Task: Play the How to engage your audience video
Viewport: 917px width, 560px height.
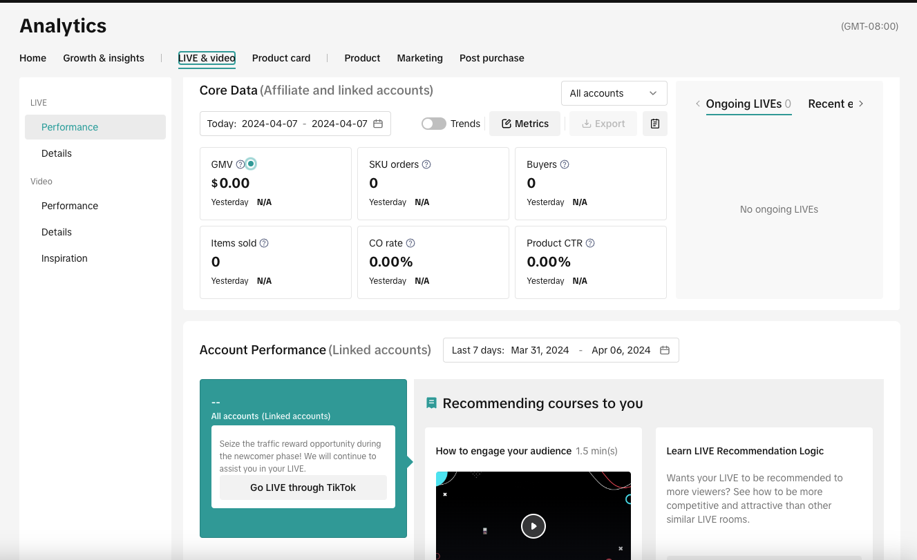Action: tap(533, 526)
